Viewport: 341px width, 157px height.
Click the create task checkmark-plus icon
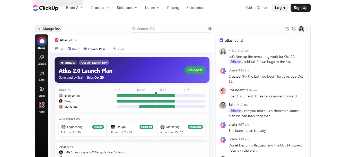click(x=287, y=29)
